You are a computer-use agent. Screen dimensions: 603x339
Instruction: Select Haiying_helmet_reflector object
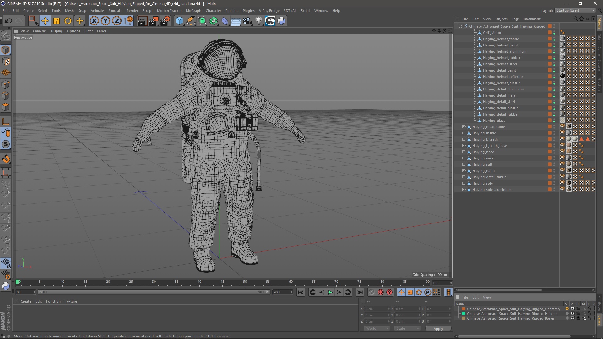[503, 77]
